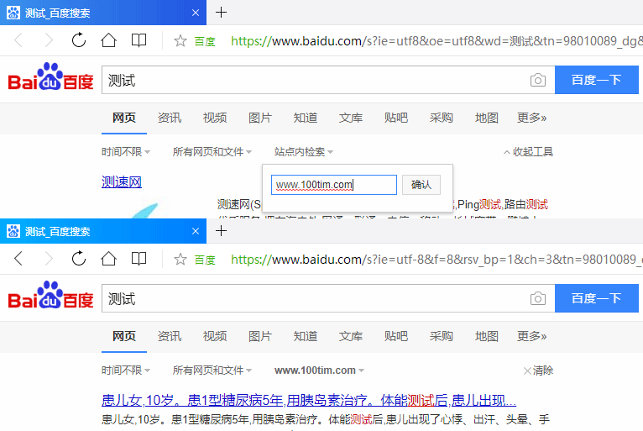Viewport: 643px width, 431px height.
Task: Open 更多» menu in upper window
Action: [532, 118]
